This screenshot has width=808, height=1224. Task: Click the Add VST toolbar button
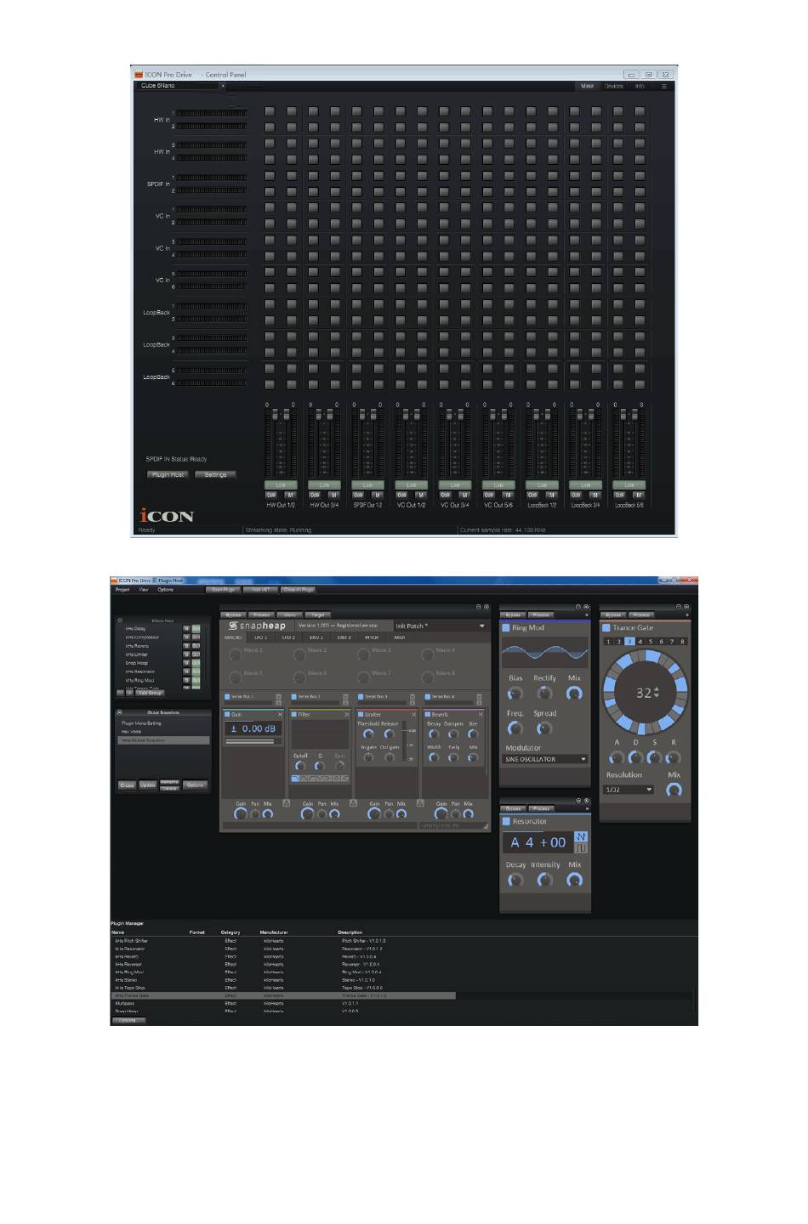click(x=261, y=589)
